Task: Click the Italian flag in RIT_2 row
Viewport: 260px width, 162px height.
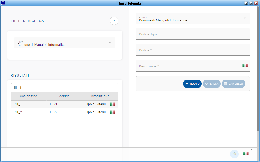Action: coord(113,112)
